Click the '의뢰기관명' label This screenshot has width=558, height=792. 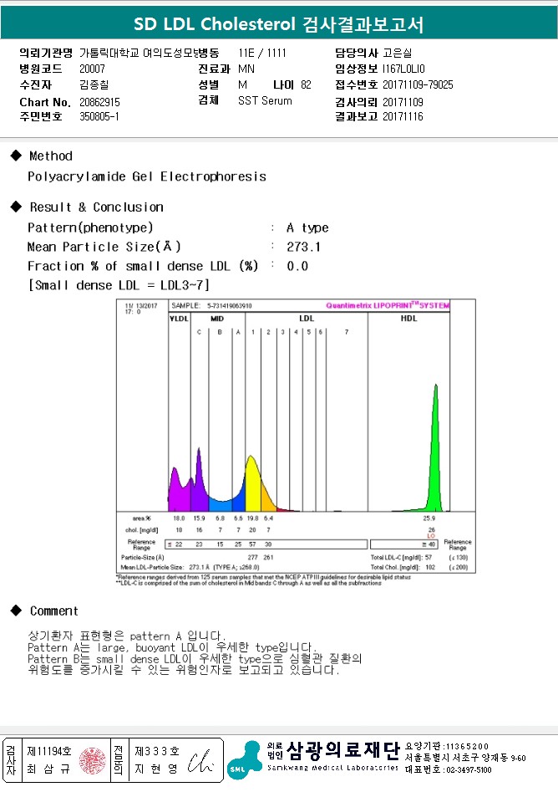pos(46,53)
